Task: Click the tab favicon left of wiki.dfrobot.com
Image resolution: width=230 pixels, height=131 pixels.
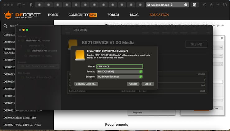Action: pos(149,5)
